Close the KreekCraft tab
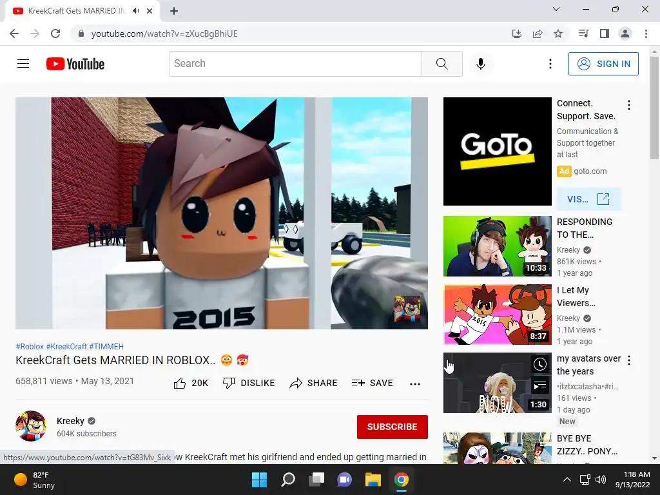The image size is (660, 495). 150,11
